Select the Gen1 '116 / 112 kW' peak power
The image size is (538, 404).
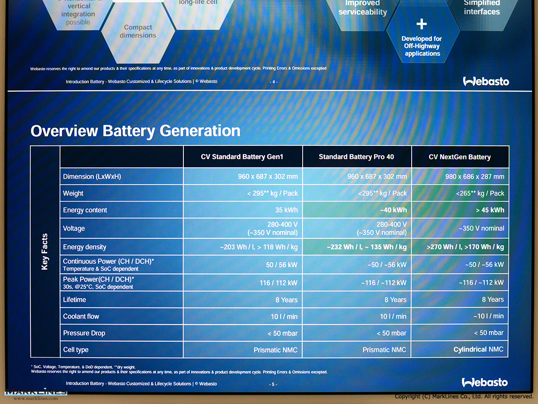click(x=278, y=283)
